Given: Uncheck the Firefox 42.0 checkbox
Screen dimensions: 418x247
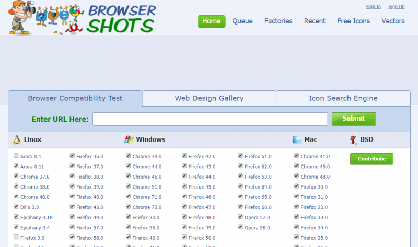Looking at the screenshot, I should (184, 156).
